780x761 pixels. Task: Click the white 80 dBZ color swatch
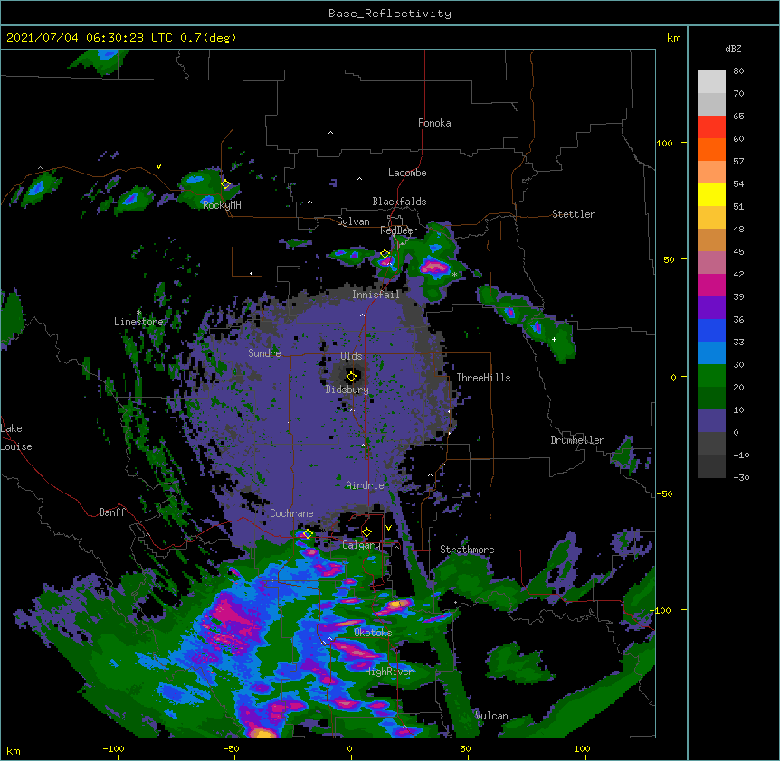point(711,82)
